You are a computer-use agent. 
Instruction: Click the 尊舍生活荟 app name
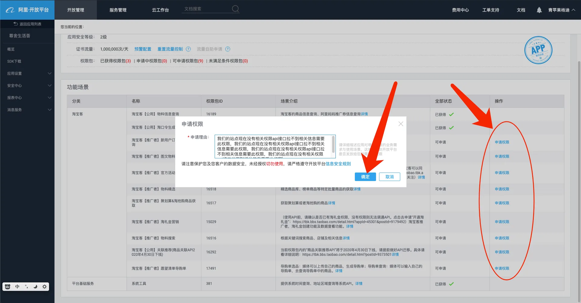coord(20,36)
